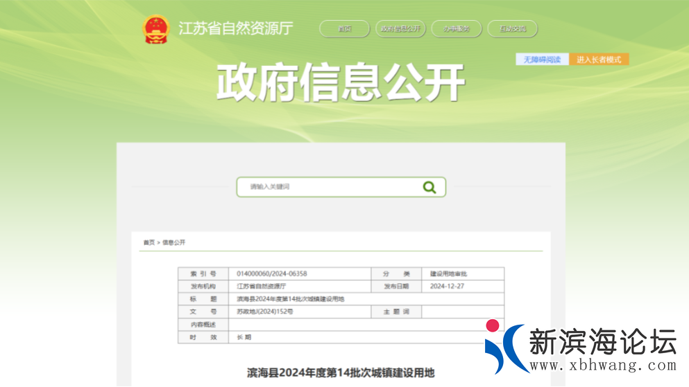This screenshot has height=387, width=689.
Task: Click index number 014000060/2024-06358
Action: tap(272, 273)
